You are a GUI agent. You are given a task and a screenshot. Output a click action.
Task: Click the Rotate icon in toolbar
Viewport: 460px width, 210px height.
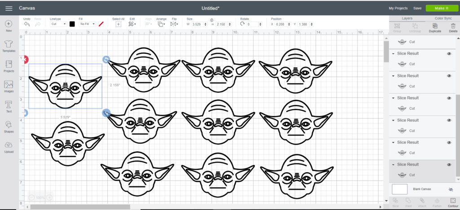pyautogui.click(x=242, y=24)
